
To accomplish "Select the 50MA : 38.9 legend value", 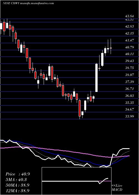I will (x=18, y=185).
